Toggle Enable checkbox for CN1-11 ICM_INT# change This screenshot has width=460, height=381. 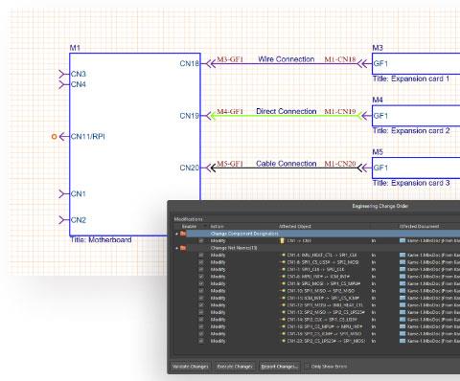tap(201, 298)
